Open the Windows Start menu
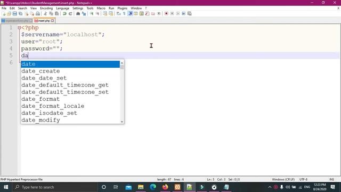The height and width of the screenshot is (192, 341). click(x=6, y=187)
